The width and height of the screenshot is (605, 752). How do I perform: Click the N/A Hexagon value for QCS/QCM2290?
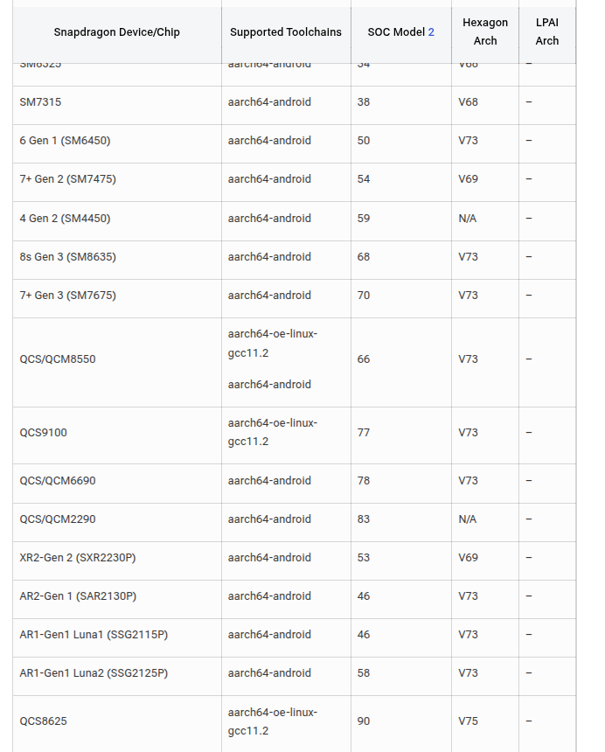[x=468, y=519]
